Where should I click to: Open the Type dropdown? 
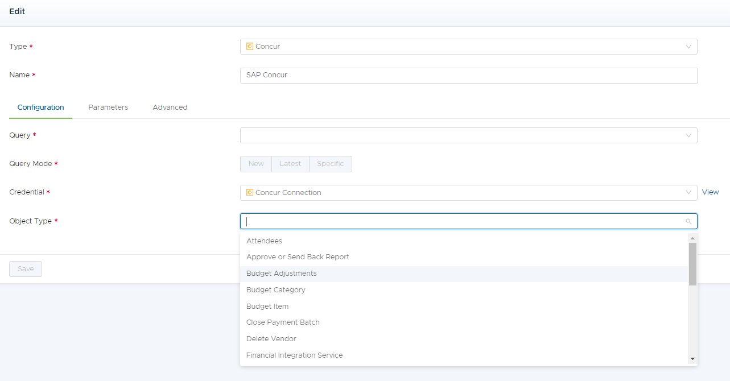click(688, 46)
